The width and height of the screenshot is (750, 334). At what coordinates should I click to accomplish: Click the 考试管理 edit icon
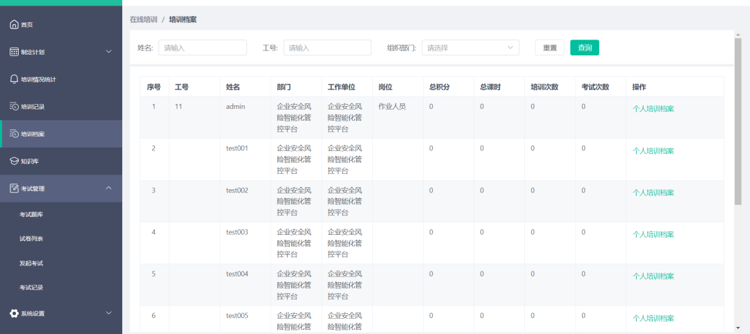click(14, 188)
